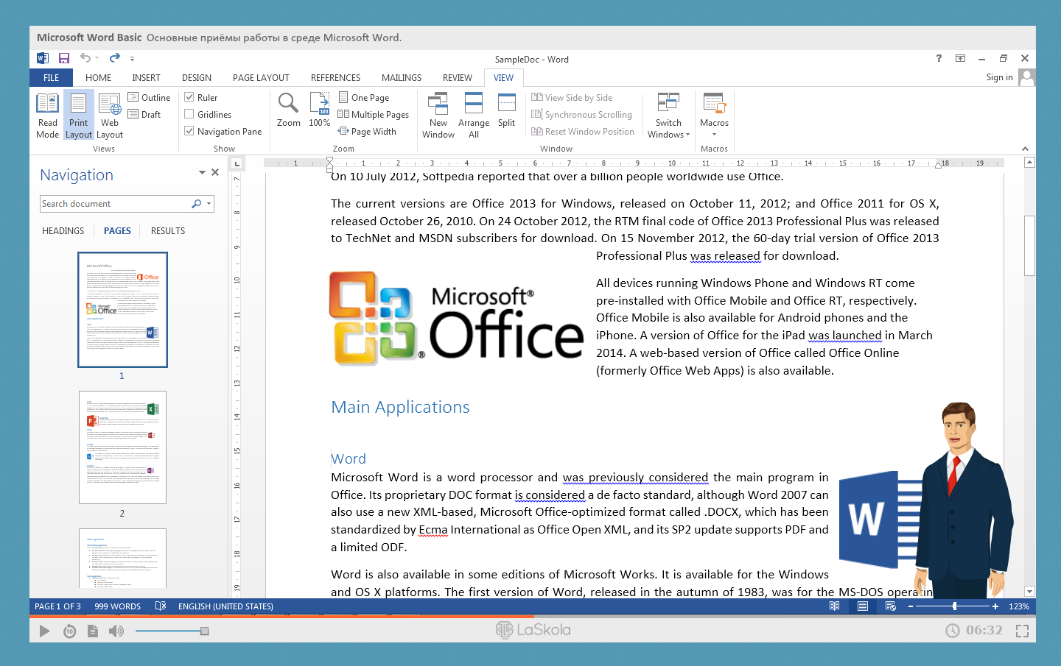1061x666 pixels.
Task: Open the Zoom dialog icon
Action: 288,110
